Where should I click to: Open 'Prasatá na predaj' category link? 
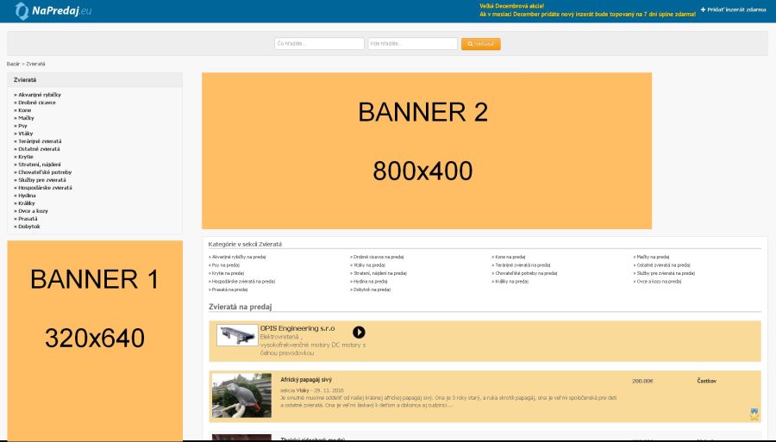point(229,289)
